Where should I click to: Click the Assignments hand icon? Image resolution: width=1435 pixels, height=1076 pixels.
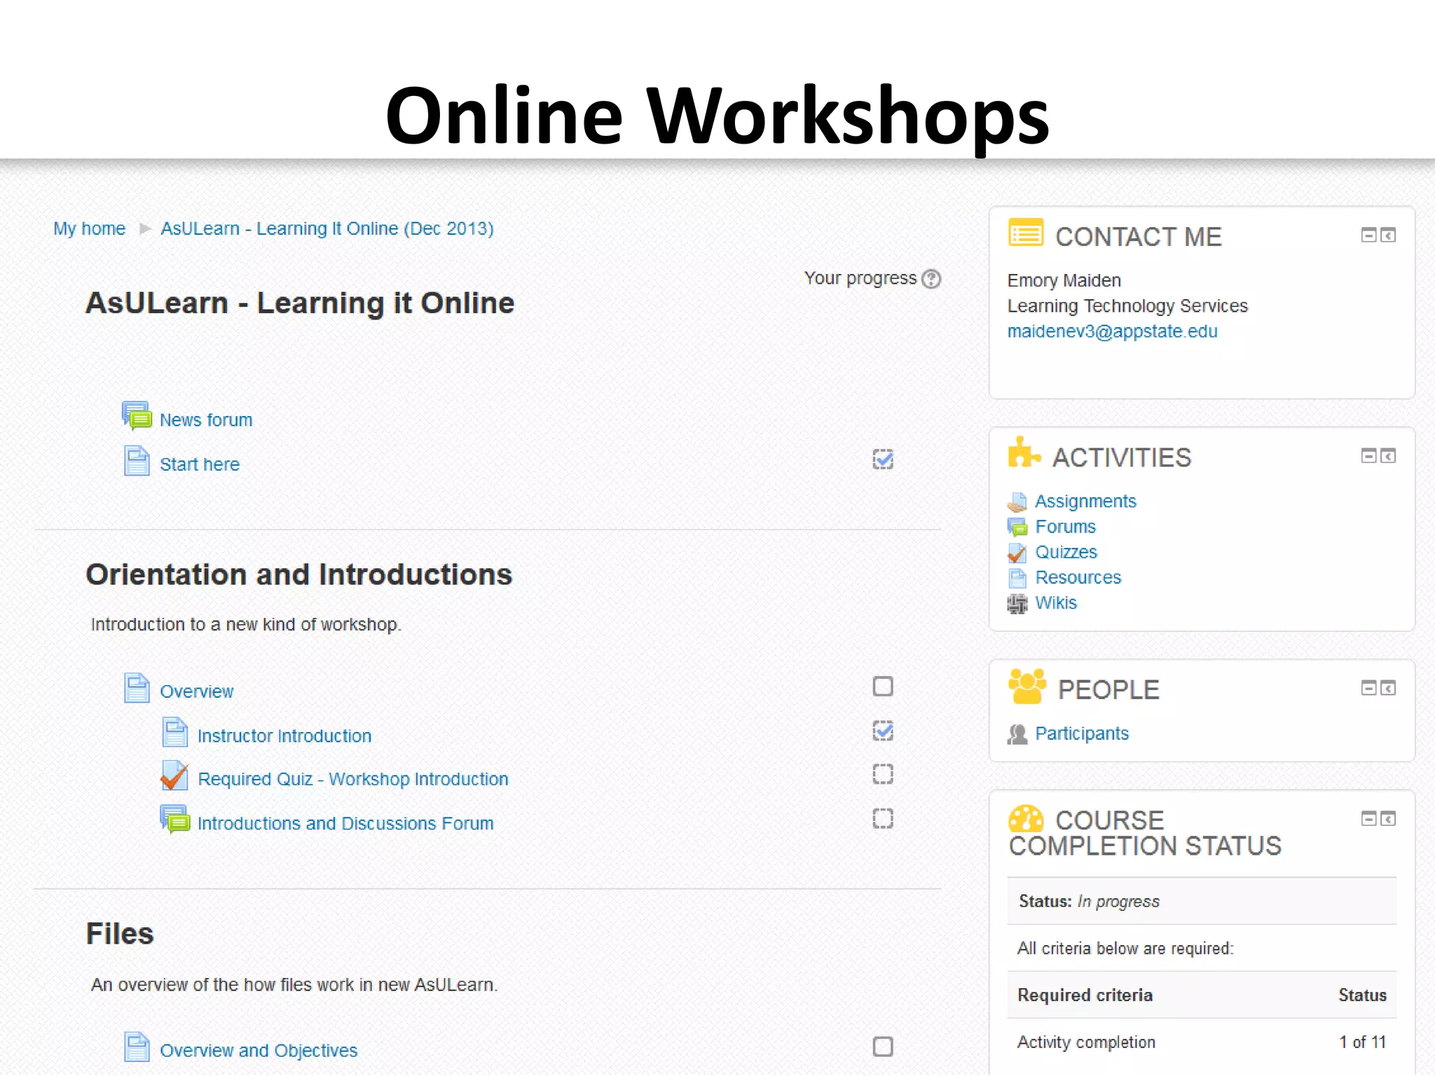(x=1017, y=502)
